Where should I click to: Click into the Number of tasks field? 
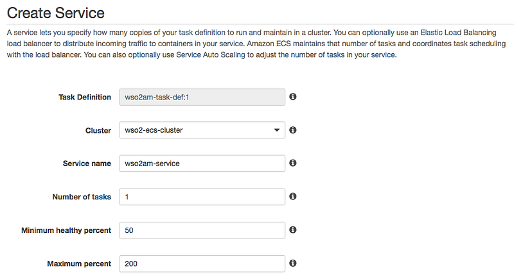pos(201,197)
